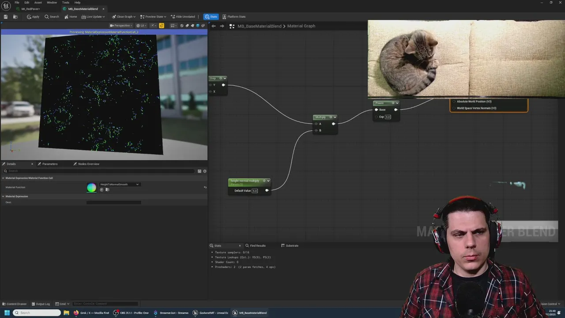Click the browse to asset folder icon under HeightToNormalSmooth
The height and width of the screenshot is (318, 565).
click(x=107, y=189)
